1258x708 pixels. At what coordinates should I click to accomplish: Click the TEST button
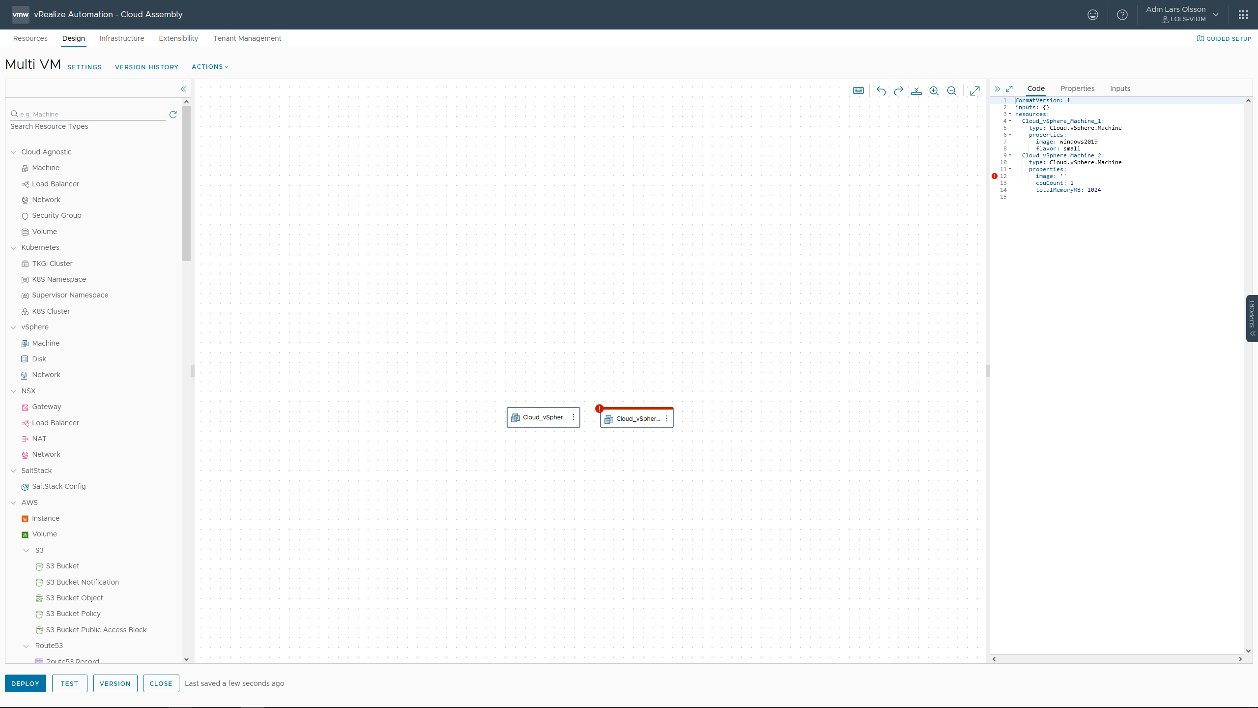pos(69,683)
